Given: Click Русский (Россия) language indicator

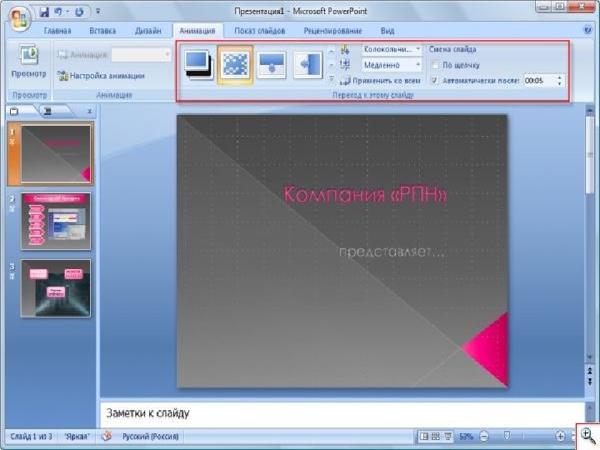Looking at the screenshot, I should tap(150, 436).
